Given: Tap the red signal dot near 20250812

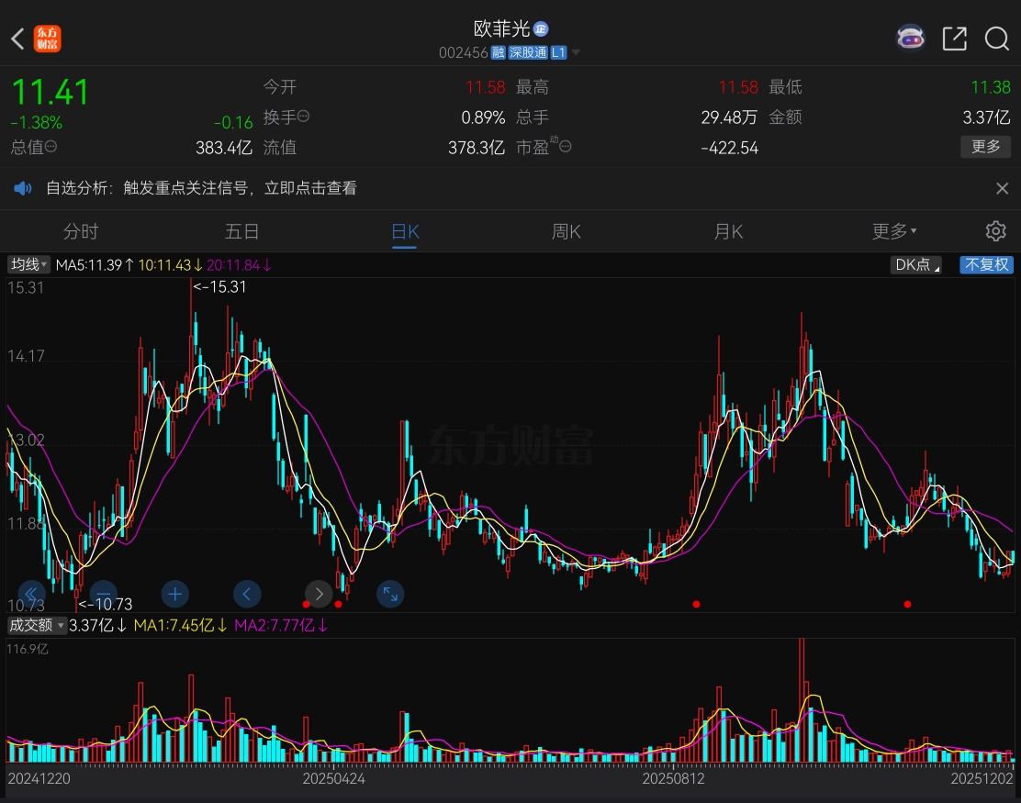Looking at the screenshot, I should tap(696, 605).
